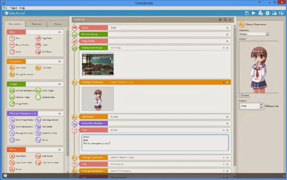The height and width of the screenshot is (180, 287).
Task: Collapse the Characters component group
Action: (x=59, y=61)
